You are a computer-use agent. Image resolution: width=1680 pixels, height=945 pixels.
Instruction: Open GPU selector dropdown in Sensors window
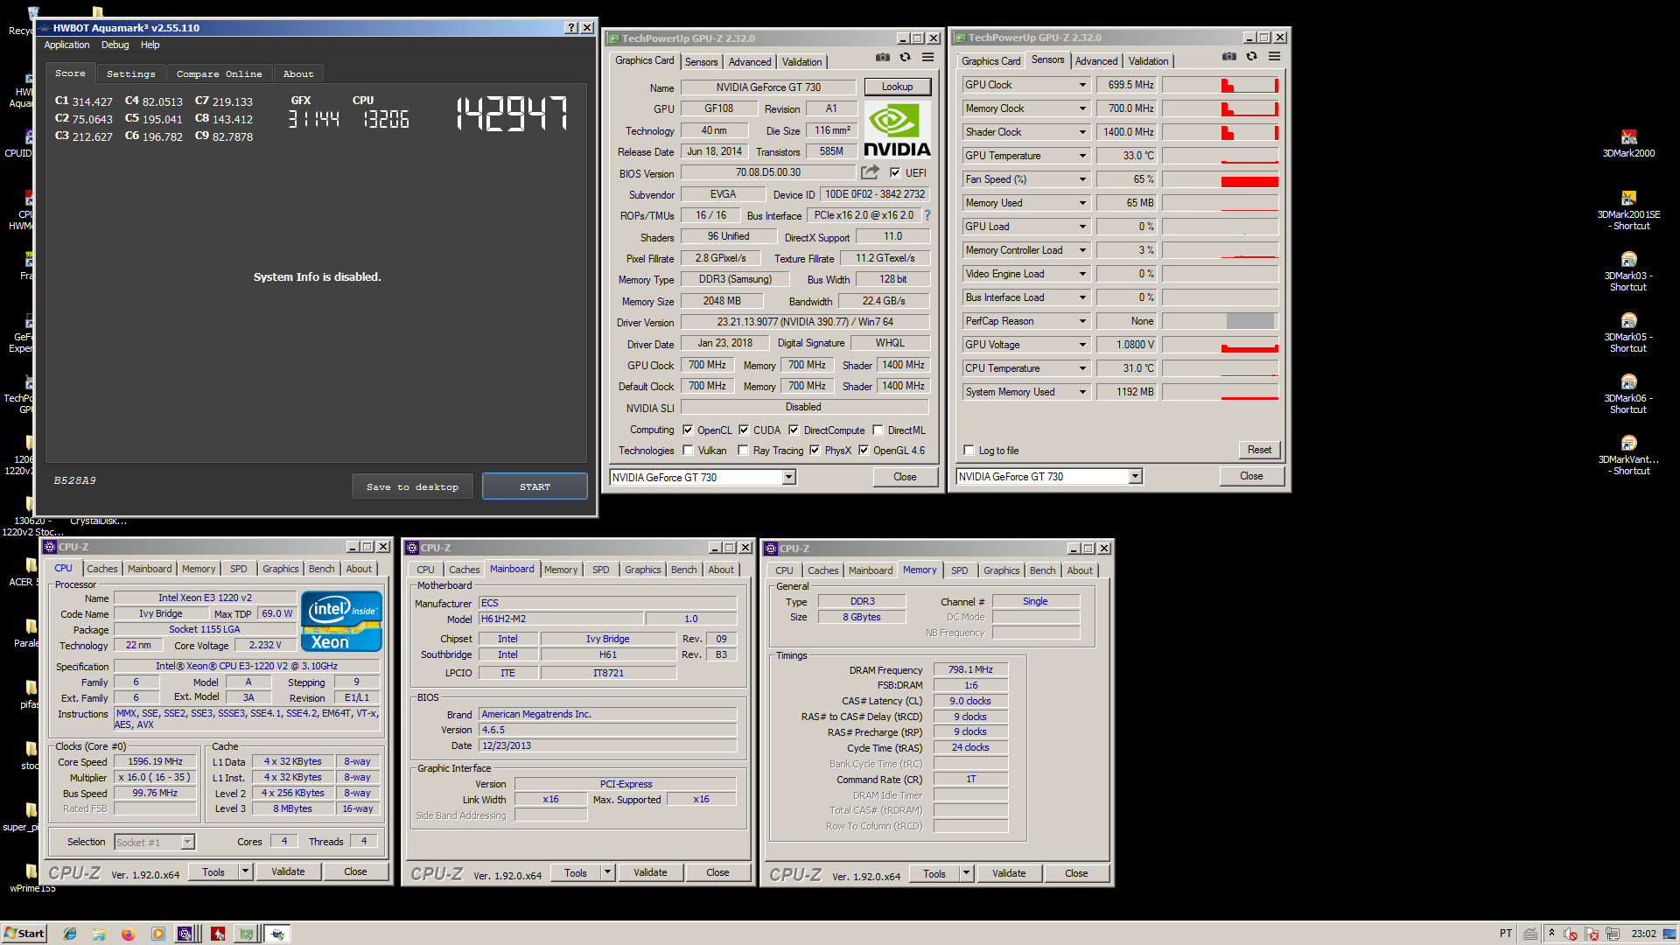click(x=1135, y=476)
